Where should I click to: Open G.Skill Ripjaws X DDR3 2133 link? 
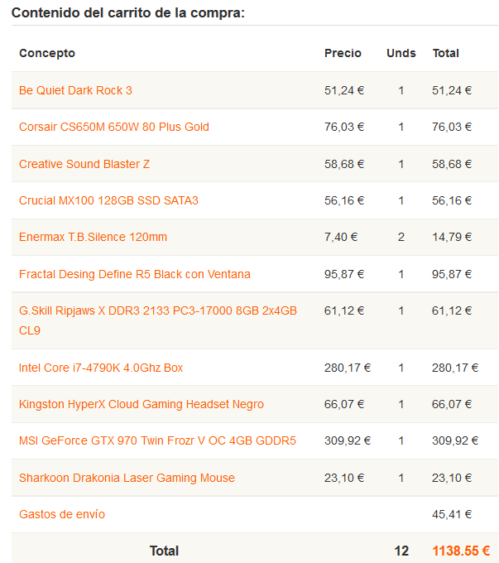[157, 310]
